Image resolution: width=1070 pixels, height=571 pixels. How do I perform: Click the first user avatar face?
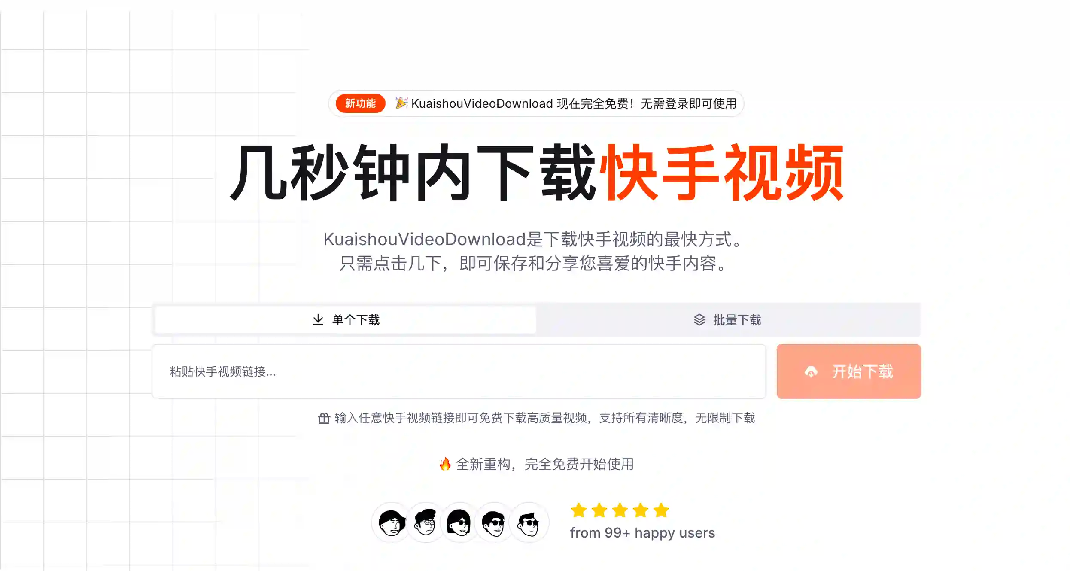coord(392,522)
